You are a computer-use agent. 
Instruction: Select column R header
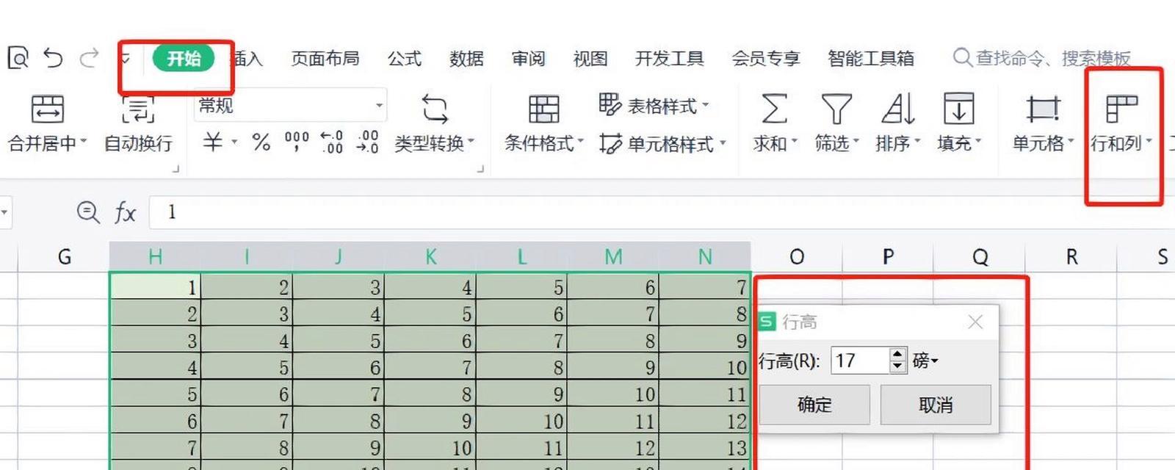[1071, 256]
